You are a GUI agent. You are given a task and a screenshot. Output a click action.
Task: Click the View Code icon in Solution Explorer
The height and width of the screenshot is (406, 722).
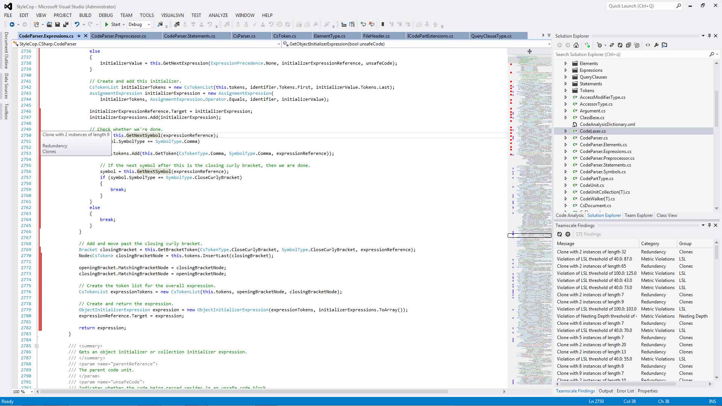pyautogui.click(x=648, y=45)
